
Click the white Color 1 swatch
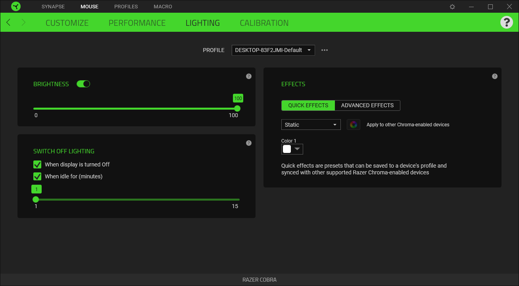[x=287, y=149]
